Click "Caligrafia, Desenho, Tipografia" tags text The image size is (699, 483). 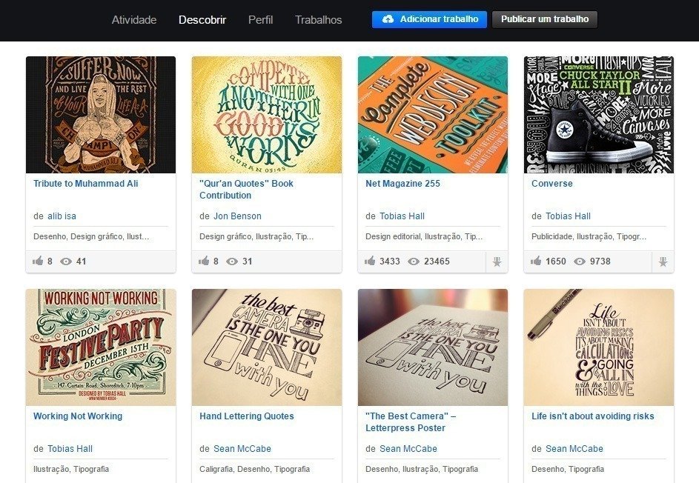click(254, 469)
